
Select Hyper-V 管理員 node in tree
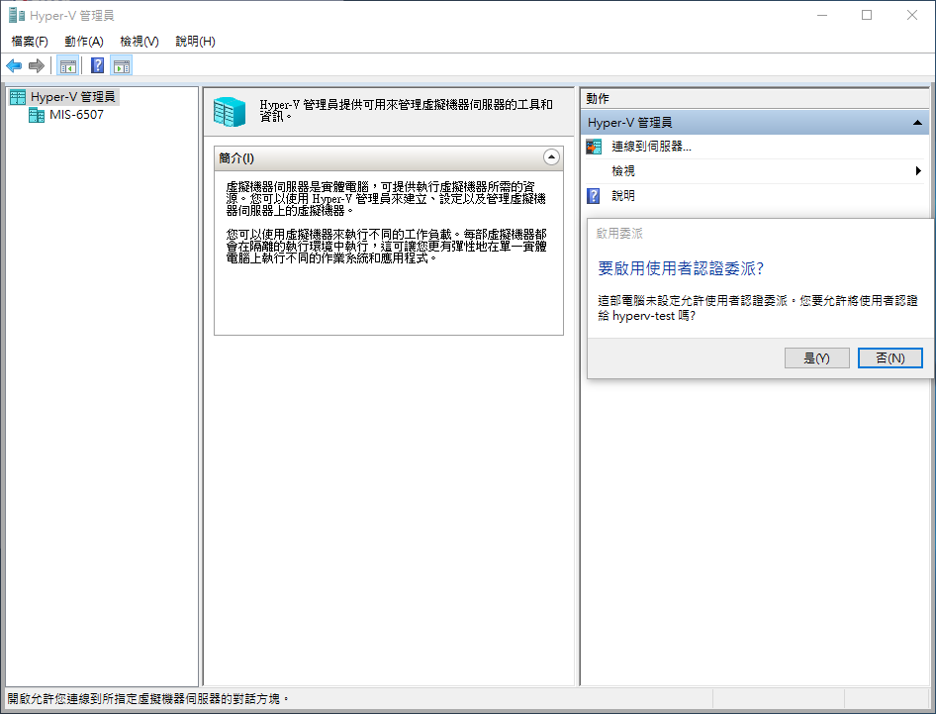coord(73,97)
